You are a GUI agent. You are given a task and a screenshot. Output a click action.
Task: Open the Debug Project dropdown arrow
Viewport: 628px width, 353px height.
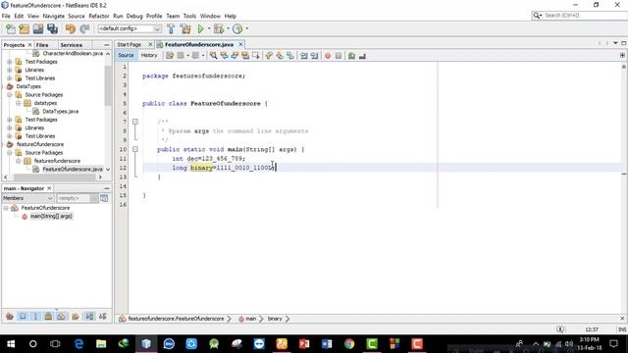tap(228, 28)
